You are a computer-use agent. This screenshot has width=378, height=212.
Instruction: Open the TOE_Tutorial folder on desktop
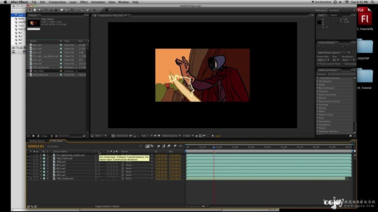coord(365,75)
